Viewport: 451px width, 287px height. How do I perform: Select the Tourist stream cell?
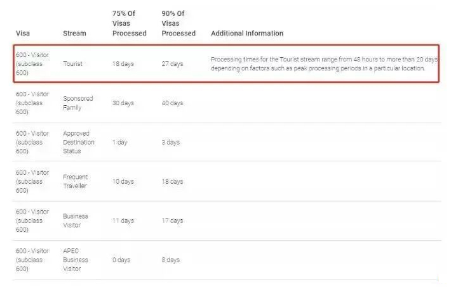pyautogui.click(x=73, y=64)
